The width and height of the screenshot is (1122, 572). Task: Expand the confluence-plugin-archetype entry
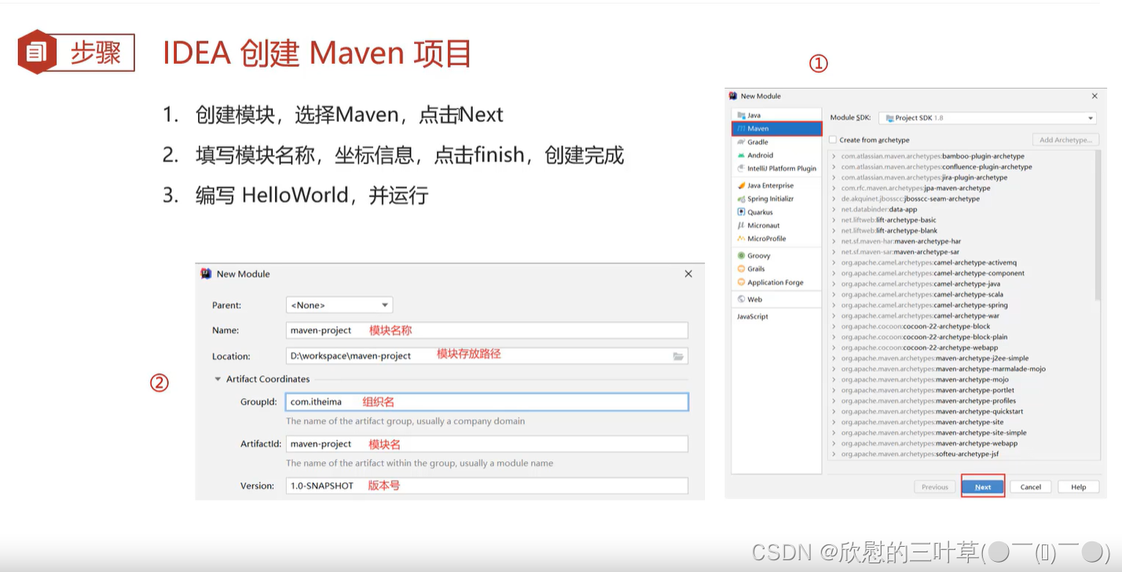[x=834, y=167]
